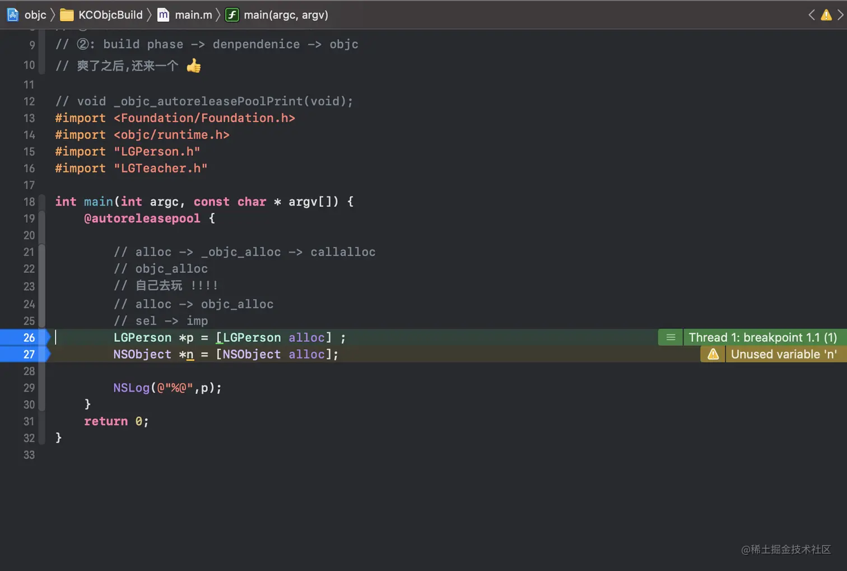Click on @autoreleasepool keyword
Image resolution: width=847 pixels, height=571 pixels.
142,219
